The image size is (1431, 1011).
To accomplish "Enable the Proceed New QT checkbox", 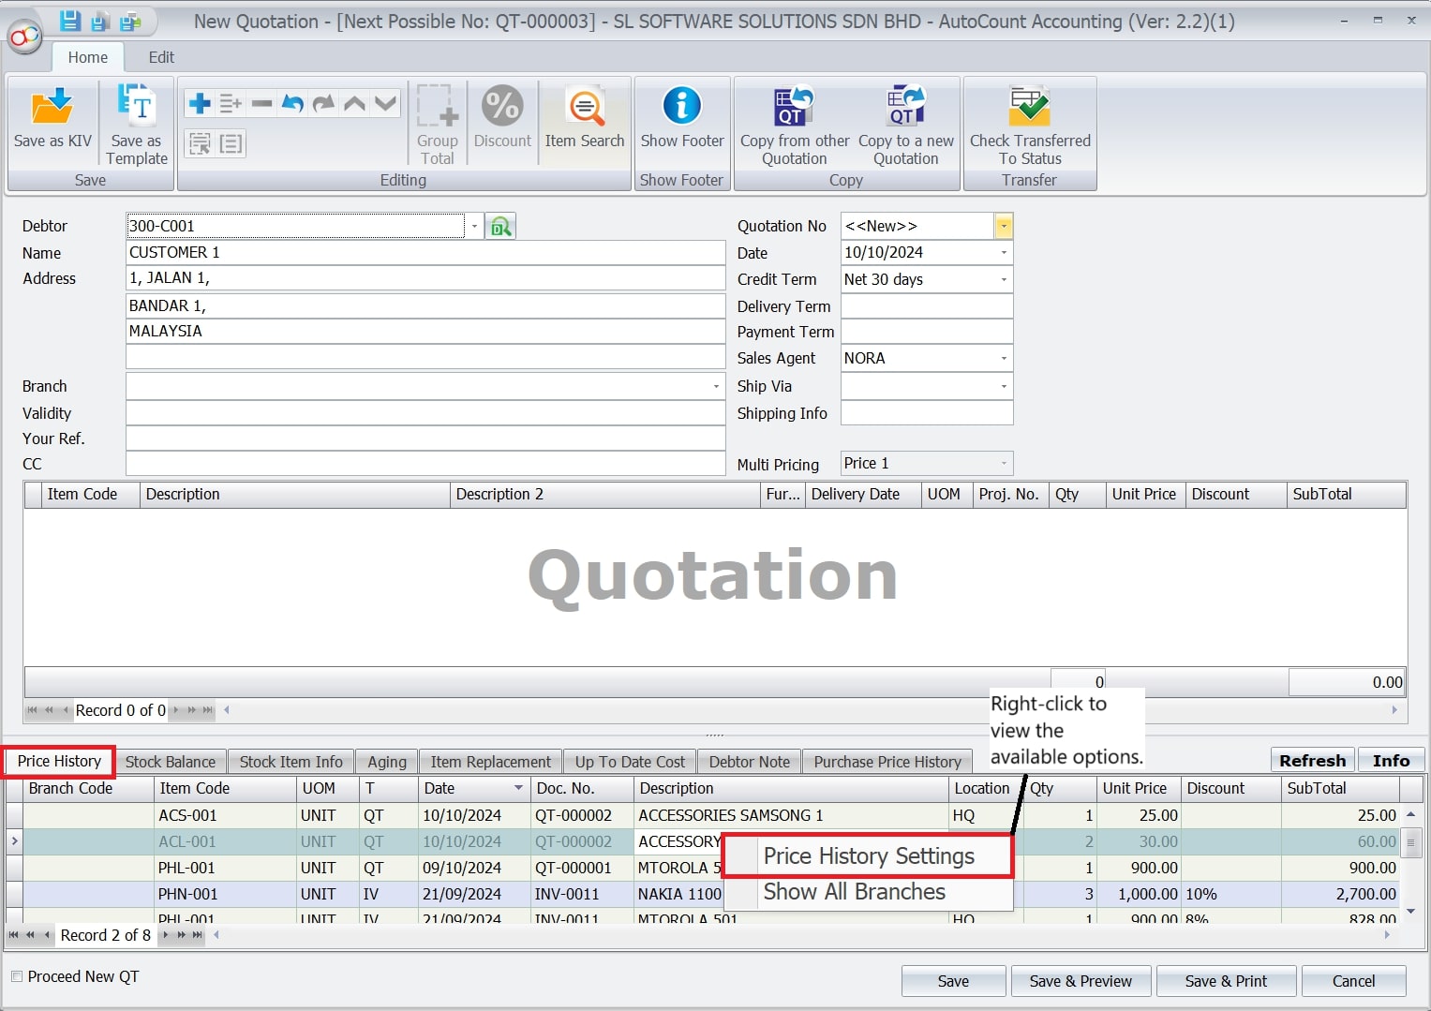I will (x=16, y=976).
